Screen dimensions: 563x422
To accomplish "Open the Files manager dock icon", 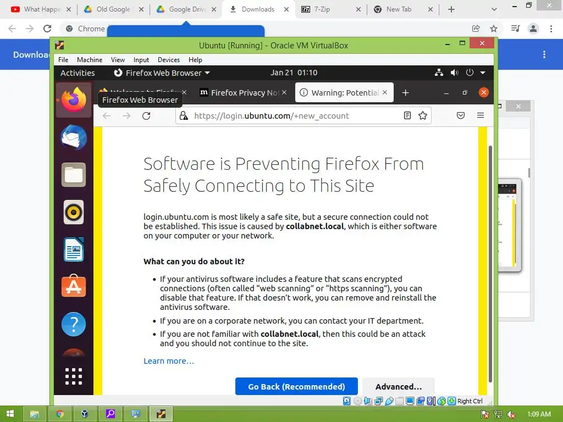I will 74,175.
